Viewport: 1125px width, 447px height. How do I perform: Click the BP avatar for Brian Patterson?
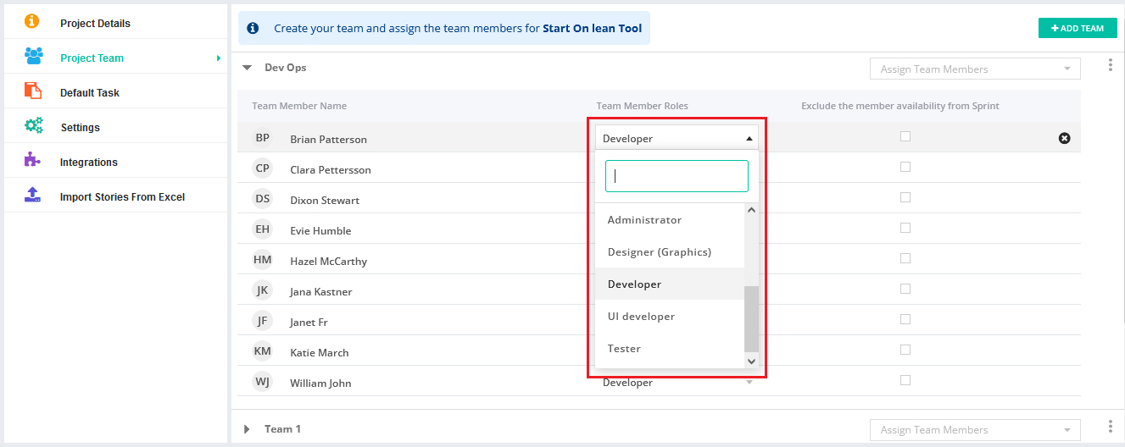coord(263,137)
